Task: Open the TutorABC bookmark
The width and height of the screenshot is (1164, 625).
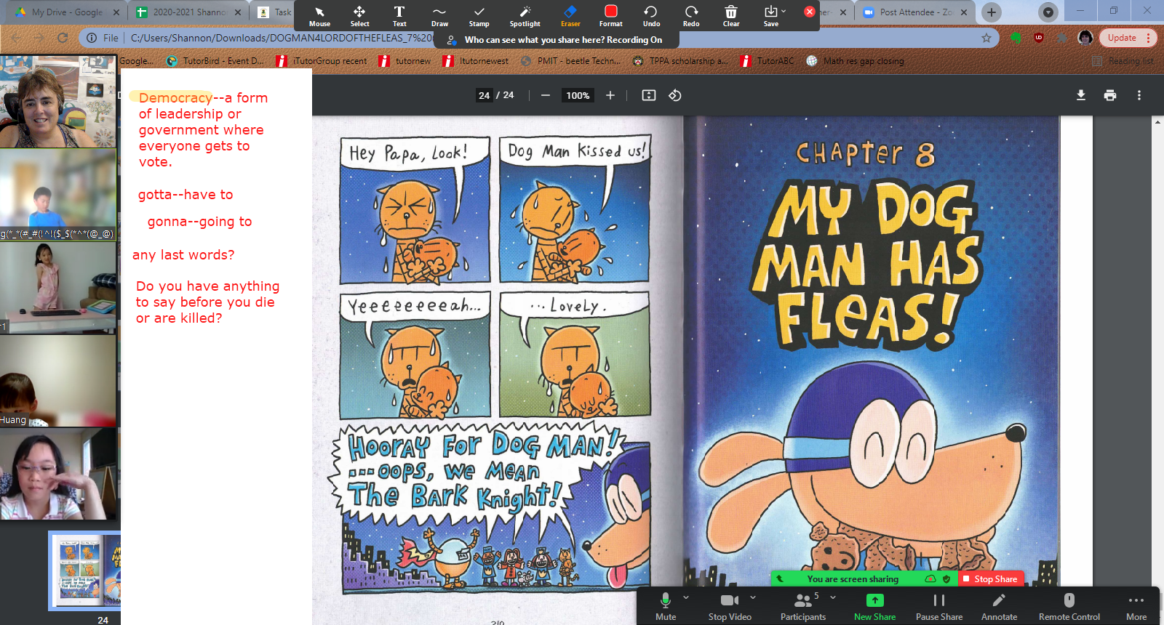Action: tap(768, 61)
